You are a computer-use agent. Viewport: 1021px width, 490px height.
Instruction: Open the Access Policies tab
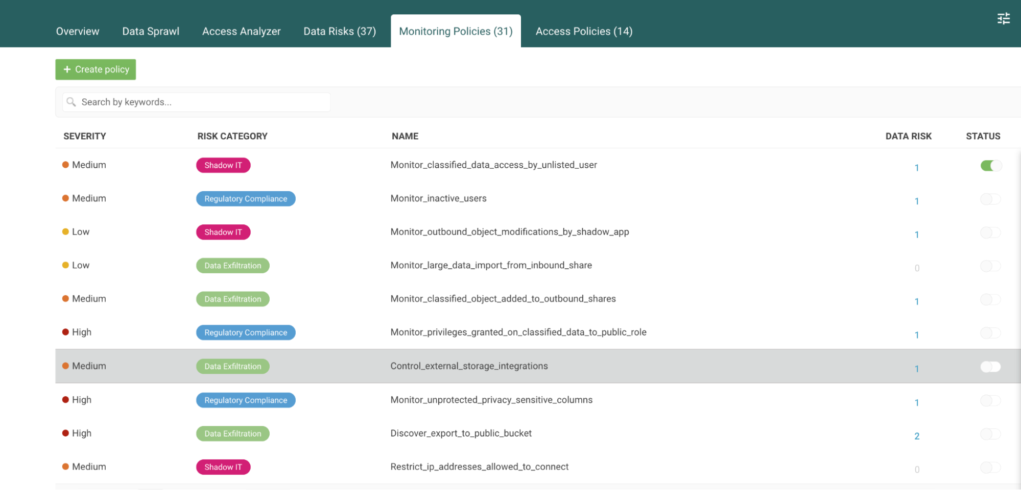583,31
